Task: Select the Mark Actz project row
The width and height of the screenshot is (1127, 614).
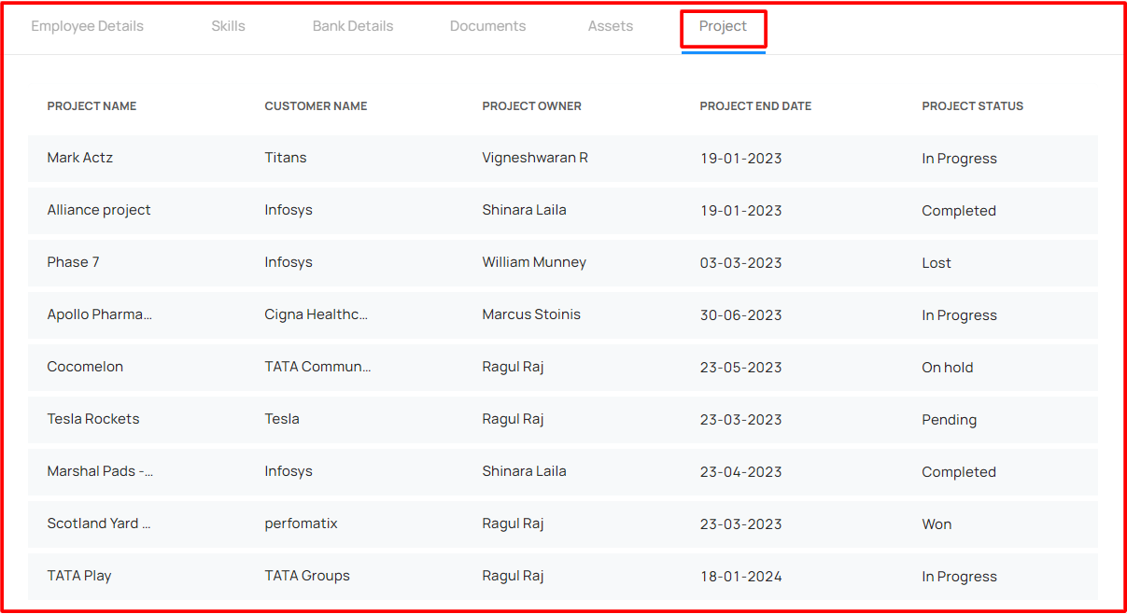Action: click(x=563, y=158)
